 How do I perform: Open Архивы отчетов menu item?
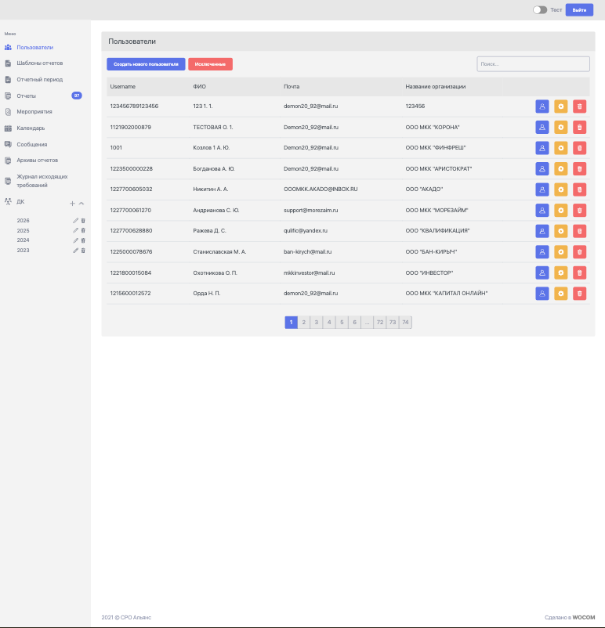point(38,161)
